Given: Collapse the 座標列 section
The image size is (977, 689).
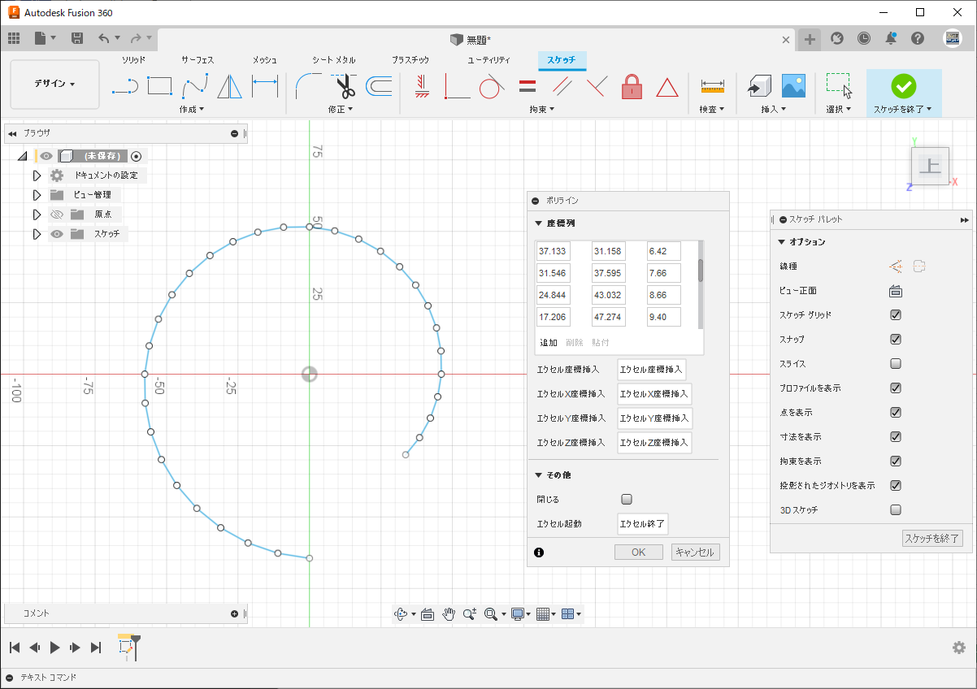Looking at the screenshot, I should click(538, 223).
